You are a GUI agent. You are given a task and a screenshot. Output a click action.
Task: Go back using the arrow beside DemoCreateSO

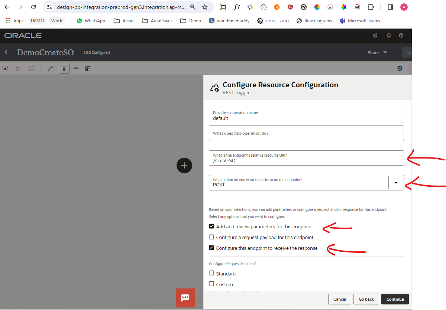pyautogui.click(x=6, y=52)
